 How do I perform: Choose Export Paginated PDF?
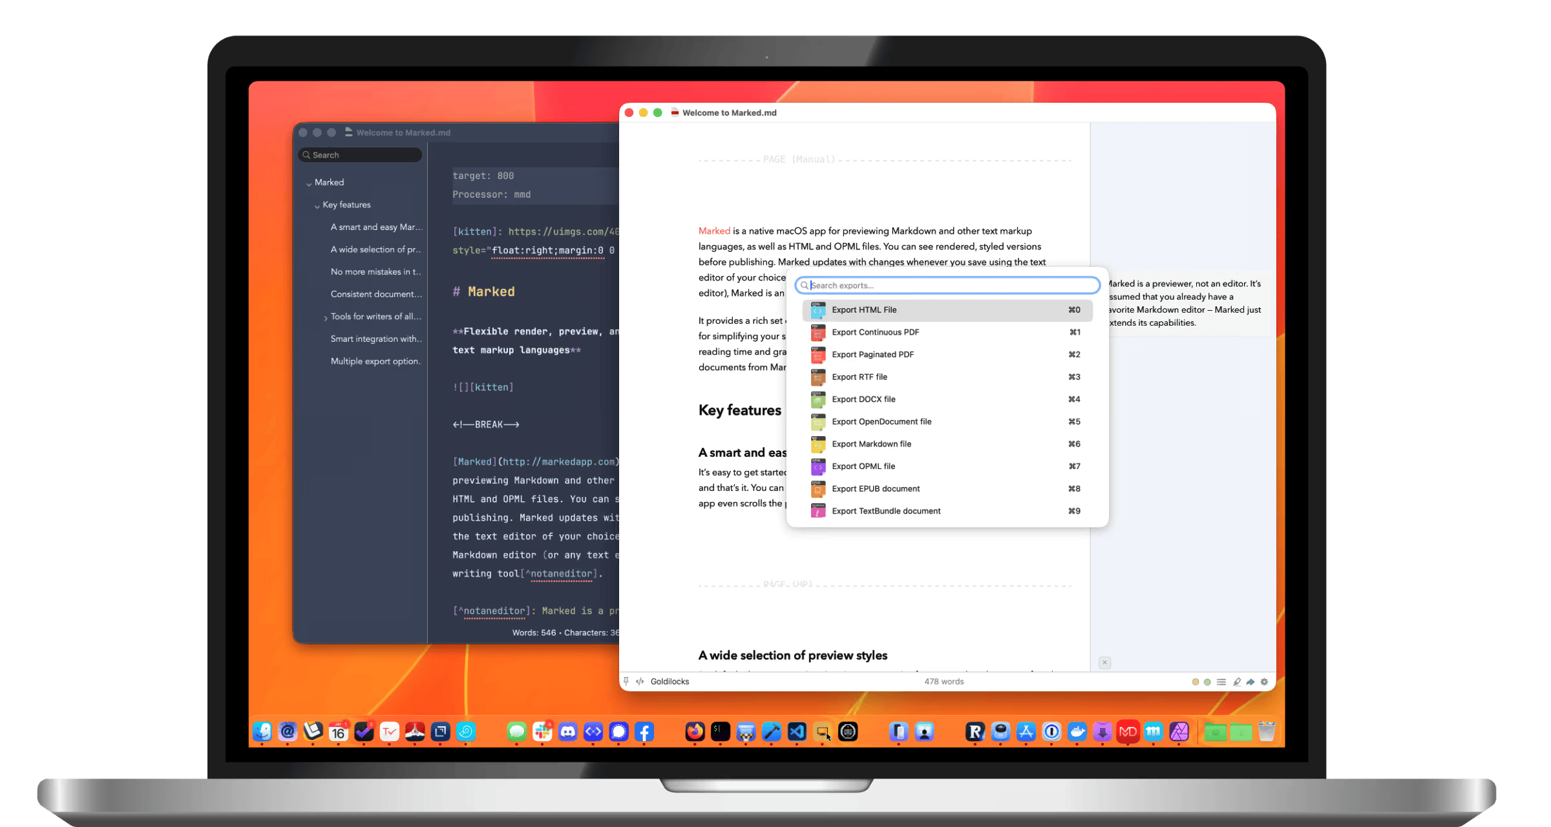coord(947,355)
